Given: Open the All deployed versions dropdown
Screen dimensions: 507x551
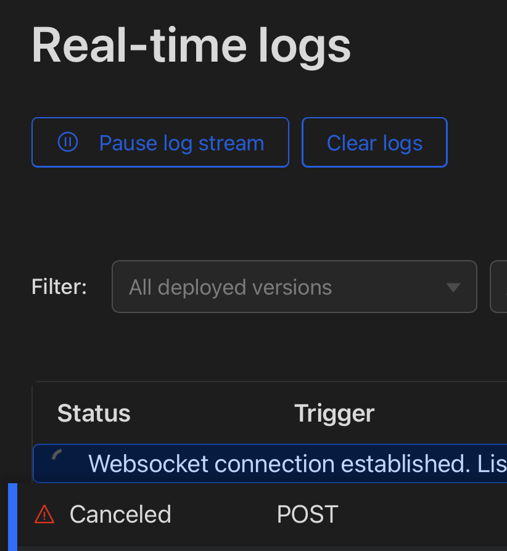Looking at the screenshot, I should coord(294,287).
